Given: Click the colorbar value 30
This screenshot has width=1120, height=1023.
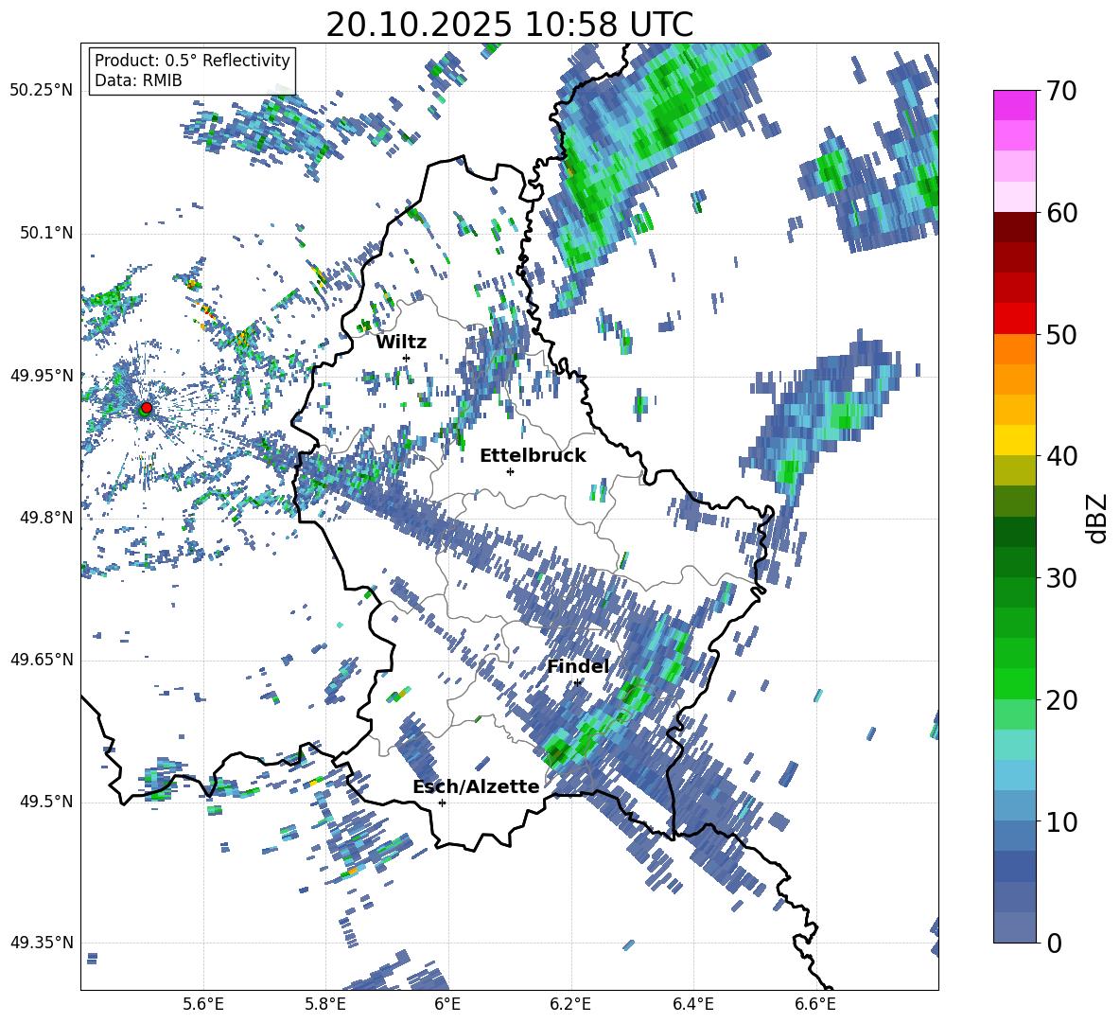Looking at the screenshot, I should tap(1061, 578).
